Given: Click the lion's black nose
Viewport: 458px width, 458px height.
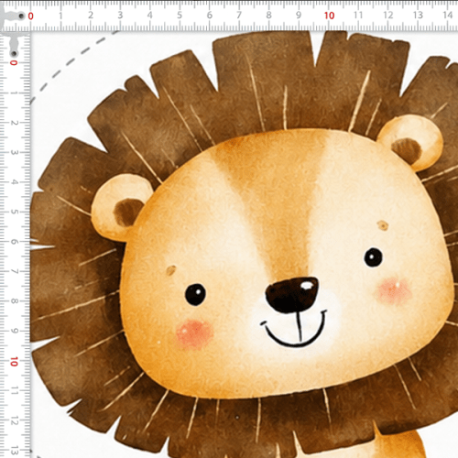Looking at the screenshot, I should pos(291,295).
